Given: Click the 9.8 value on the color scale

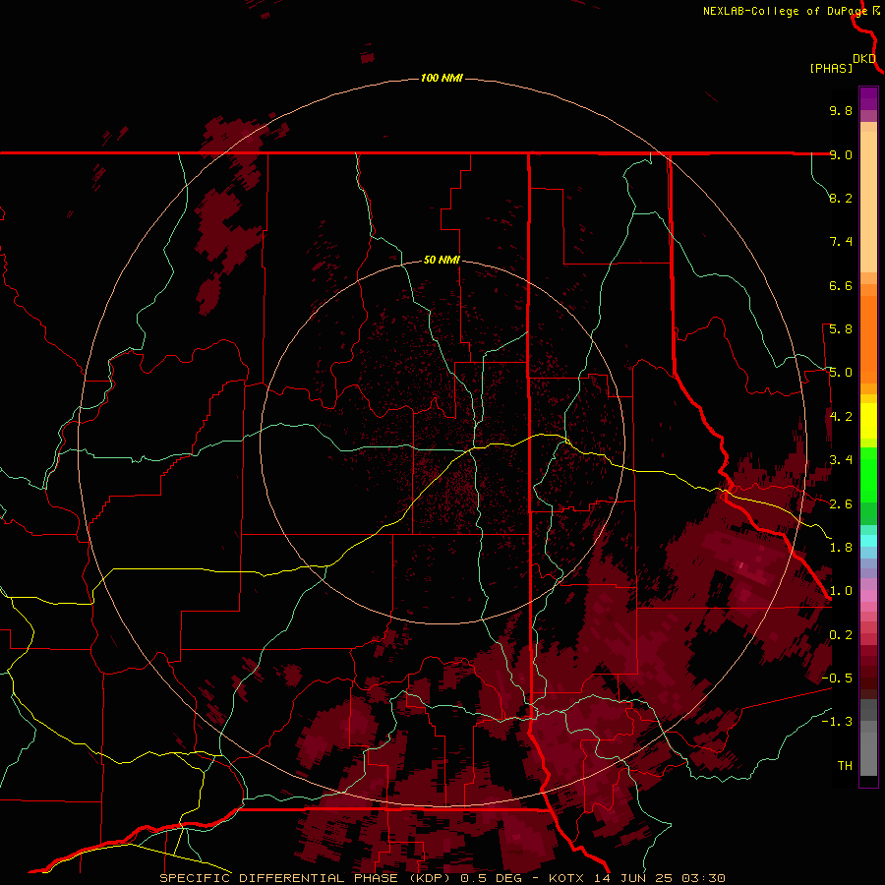Looking at the screenshot, I should pyautogui.click(x=841, y=110).
